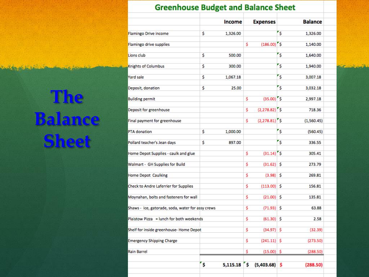Click the 'Deposit for greenhouse' row label
Screen dimensions: 369x277
coord(149,110)
